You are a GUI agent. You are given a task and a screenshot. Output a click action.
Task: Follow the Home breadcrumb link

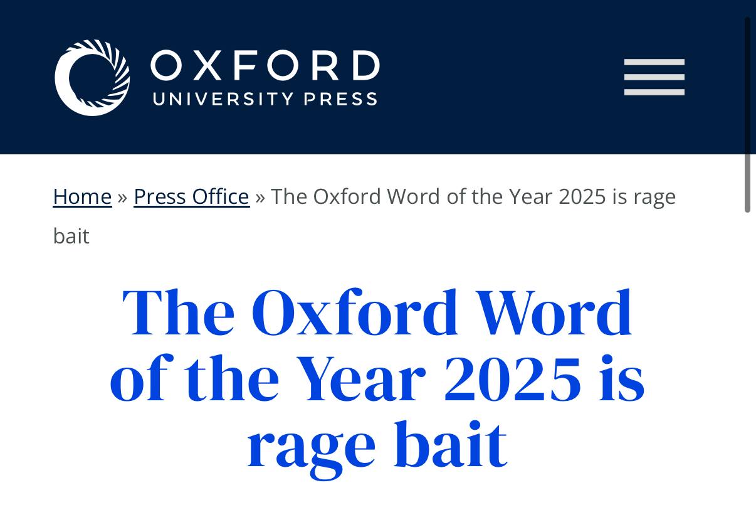tap(82, 197)
